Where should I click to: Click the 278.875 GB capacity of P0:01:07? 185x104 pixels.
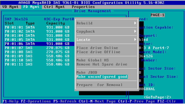(x=58, y=48)
